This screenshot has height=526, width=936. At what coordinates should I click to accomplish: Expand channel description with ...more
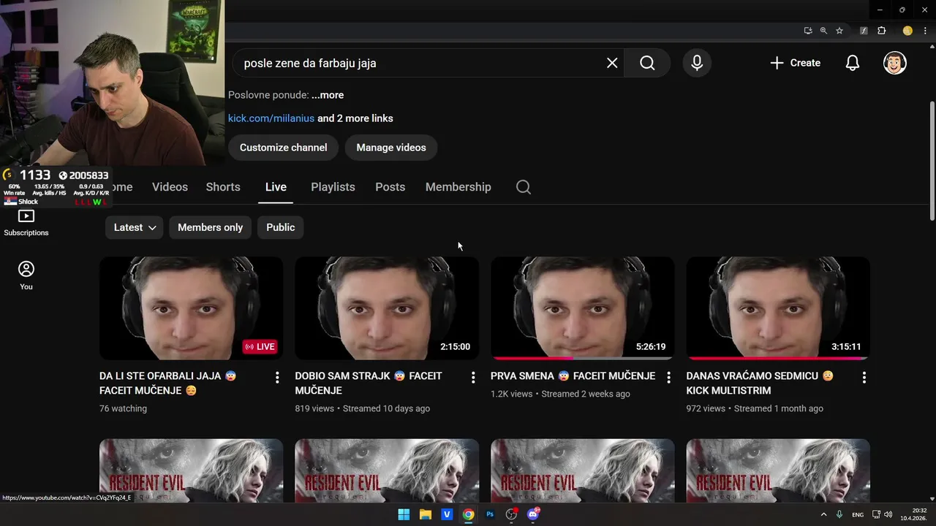point(328,95)
